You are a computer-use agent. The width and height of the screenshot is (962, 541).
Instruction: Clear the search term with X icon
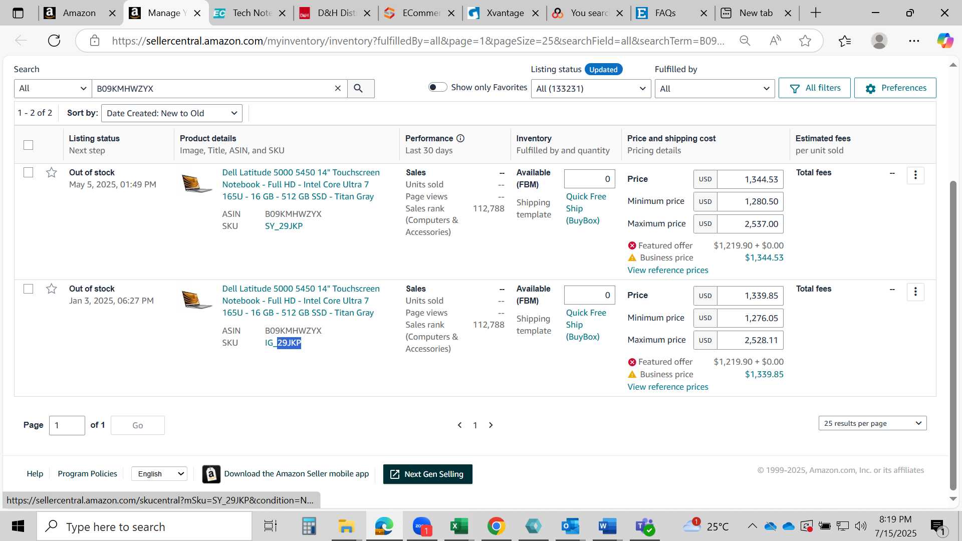(338, 89)
